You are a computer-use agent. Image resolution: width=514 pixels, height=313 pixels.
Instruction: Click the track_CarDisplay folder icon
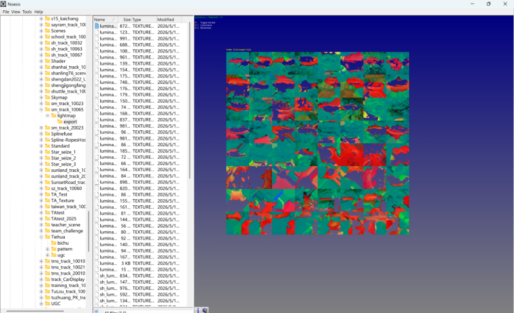(47, 279)
